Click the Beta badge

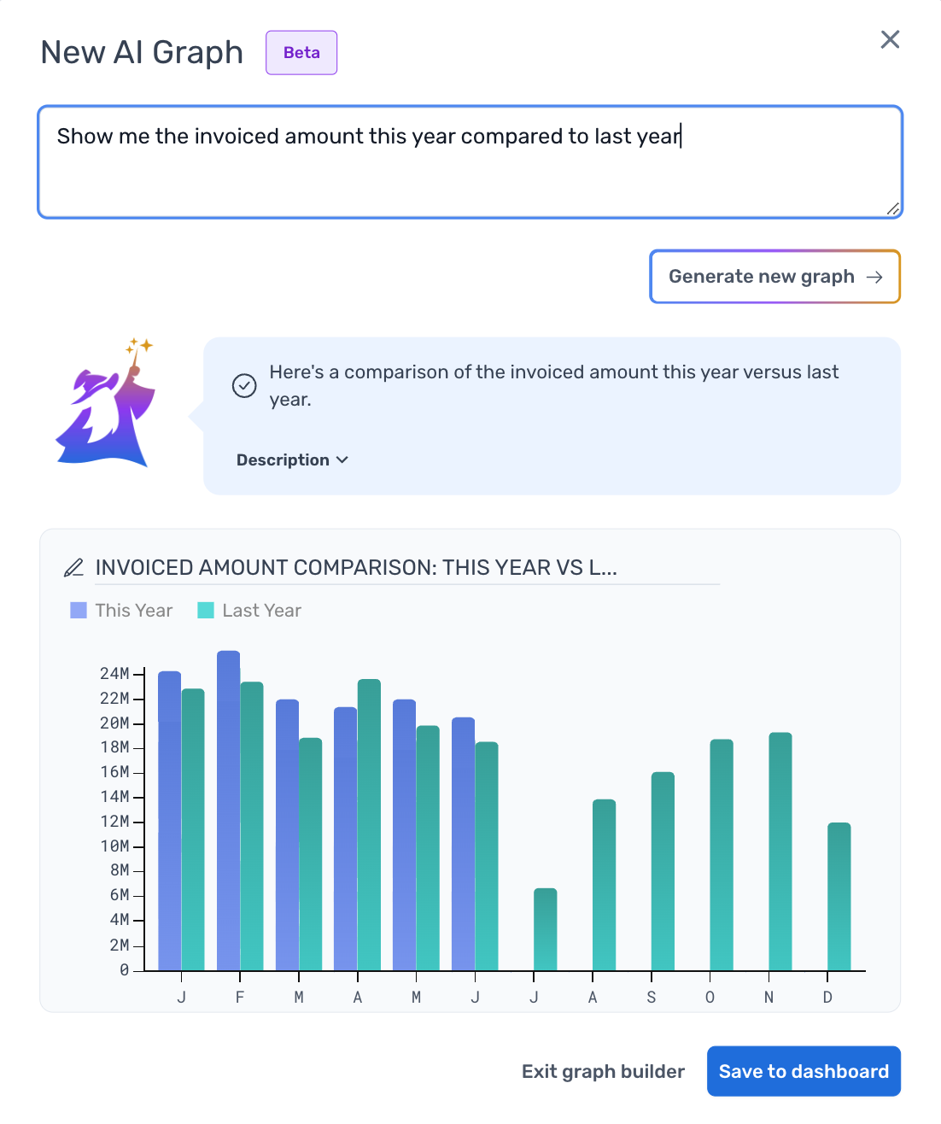tap(301, 53)
